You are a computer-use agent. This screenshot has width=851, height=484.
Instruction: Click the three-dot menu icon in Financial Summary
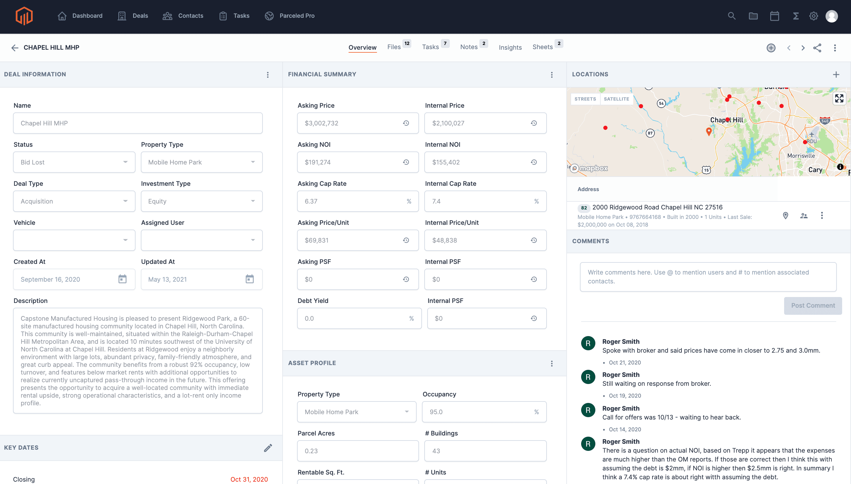click(552, 75)
